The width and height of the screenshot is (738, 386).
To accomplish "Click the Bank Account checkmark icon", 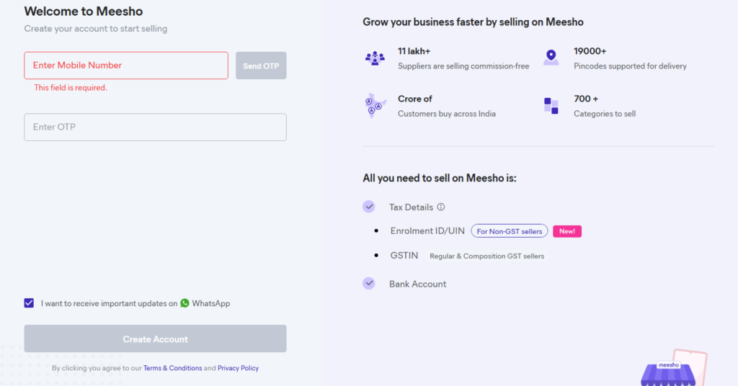I will (x=369, y=284).
